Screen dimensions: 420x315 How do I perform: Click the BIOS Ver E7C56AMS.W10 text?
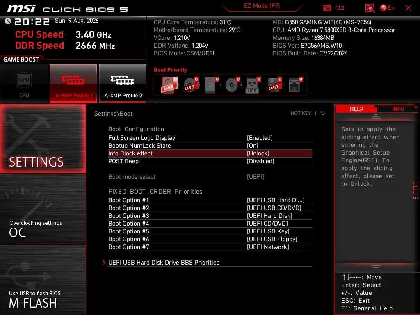point(307,46)
